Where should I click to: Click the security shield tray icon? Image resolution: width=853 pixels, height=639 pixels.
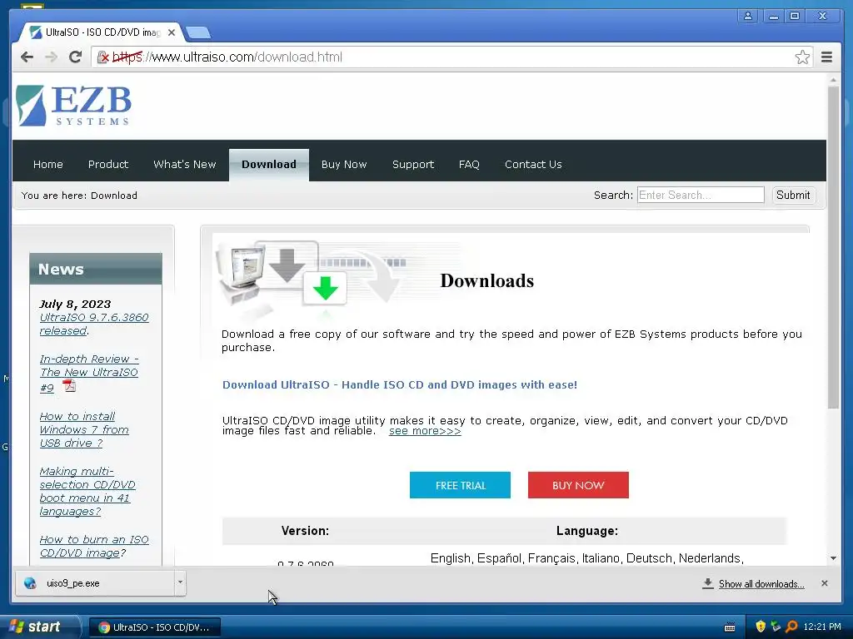coord(761,627)
